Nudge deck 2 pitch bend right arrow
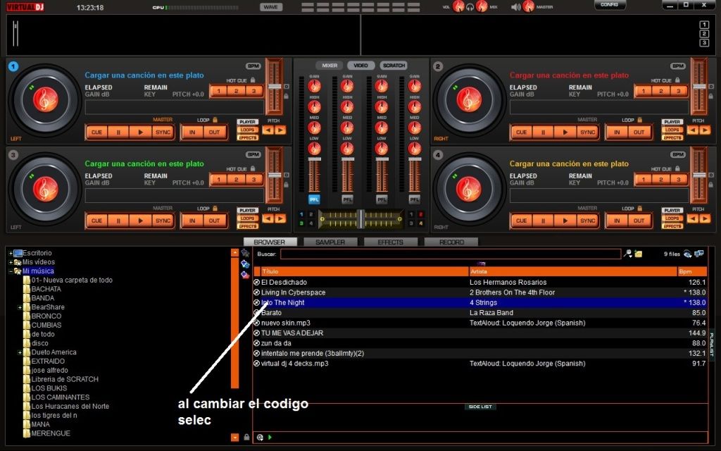The image size is (721, 451). pos(704,130)
